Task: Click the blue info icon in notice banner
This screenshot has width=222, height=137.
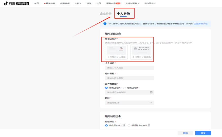Action: [x=105, y=24]
